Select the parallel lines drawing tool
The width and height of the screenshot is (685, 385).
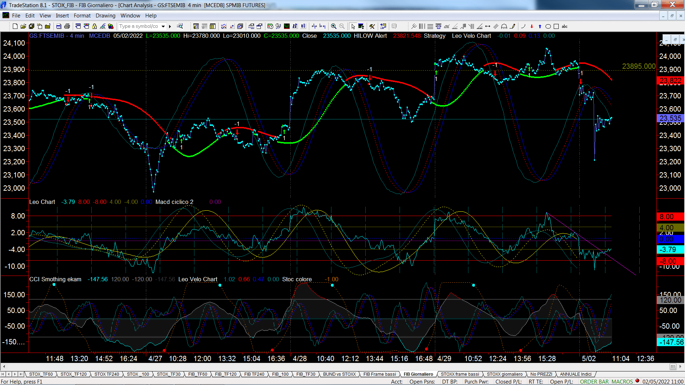(x=496, y=26)
